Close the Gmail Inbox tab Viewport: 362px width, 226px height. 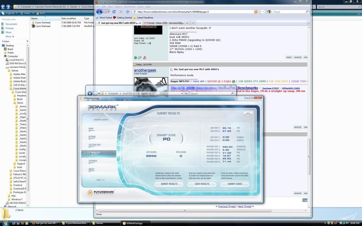coord(187,23)
